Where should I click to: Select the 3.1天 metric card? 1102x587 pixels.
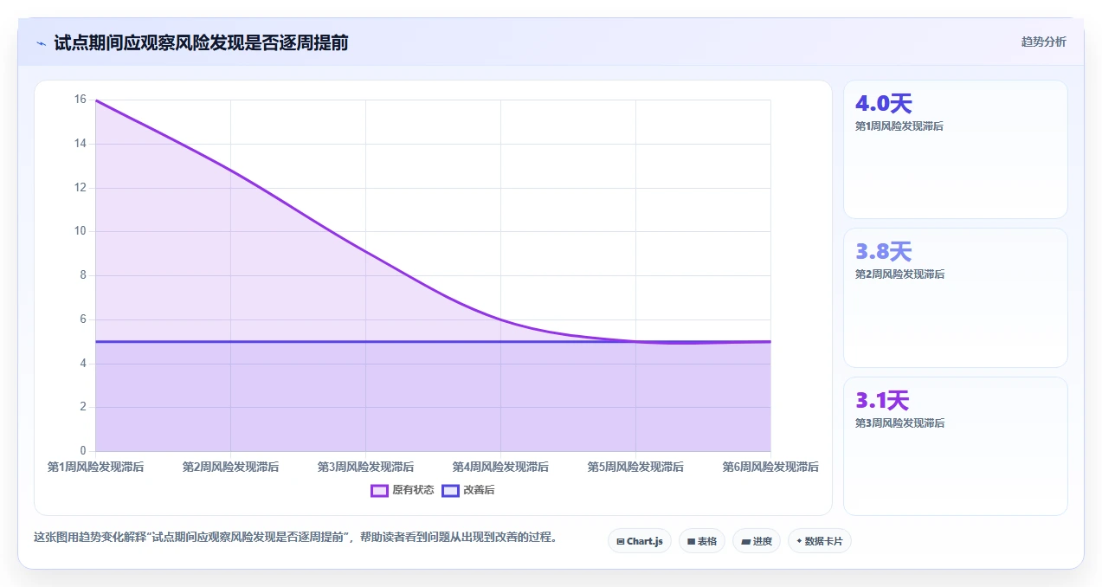click(955, 446)
